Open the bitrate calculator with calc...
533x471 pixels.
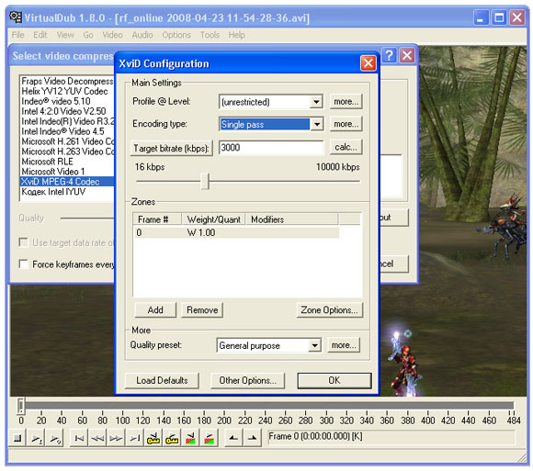pos(346,147)
